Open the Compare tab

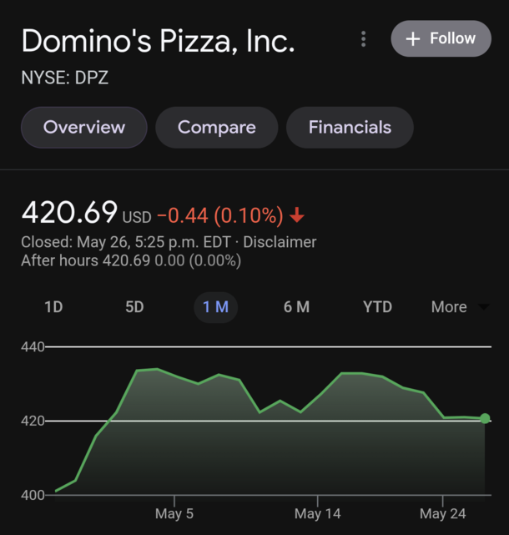[217, 127]
